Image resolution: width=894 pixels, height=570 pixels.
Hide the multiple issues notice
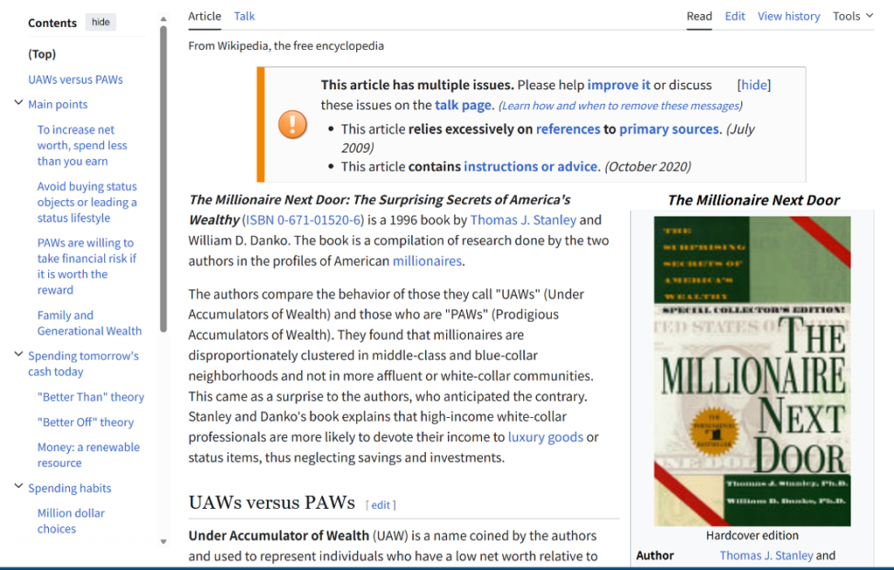pyautogui.click(x=753, y=85)
